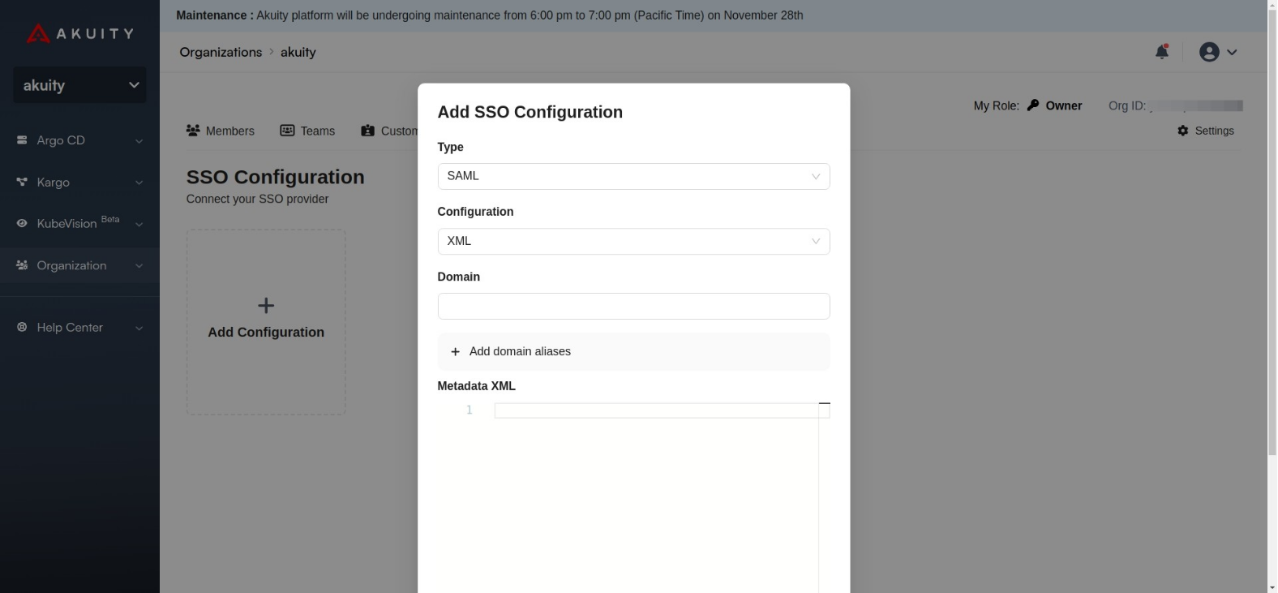Screen dimensions: 1278x593
Task: Click the Custom roles badge icon
Action: [x=368, y=131]
